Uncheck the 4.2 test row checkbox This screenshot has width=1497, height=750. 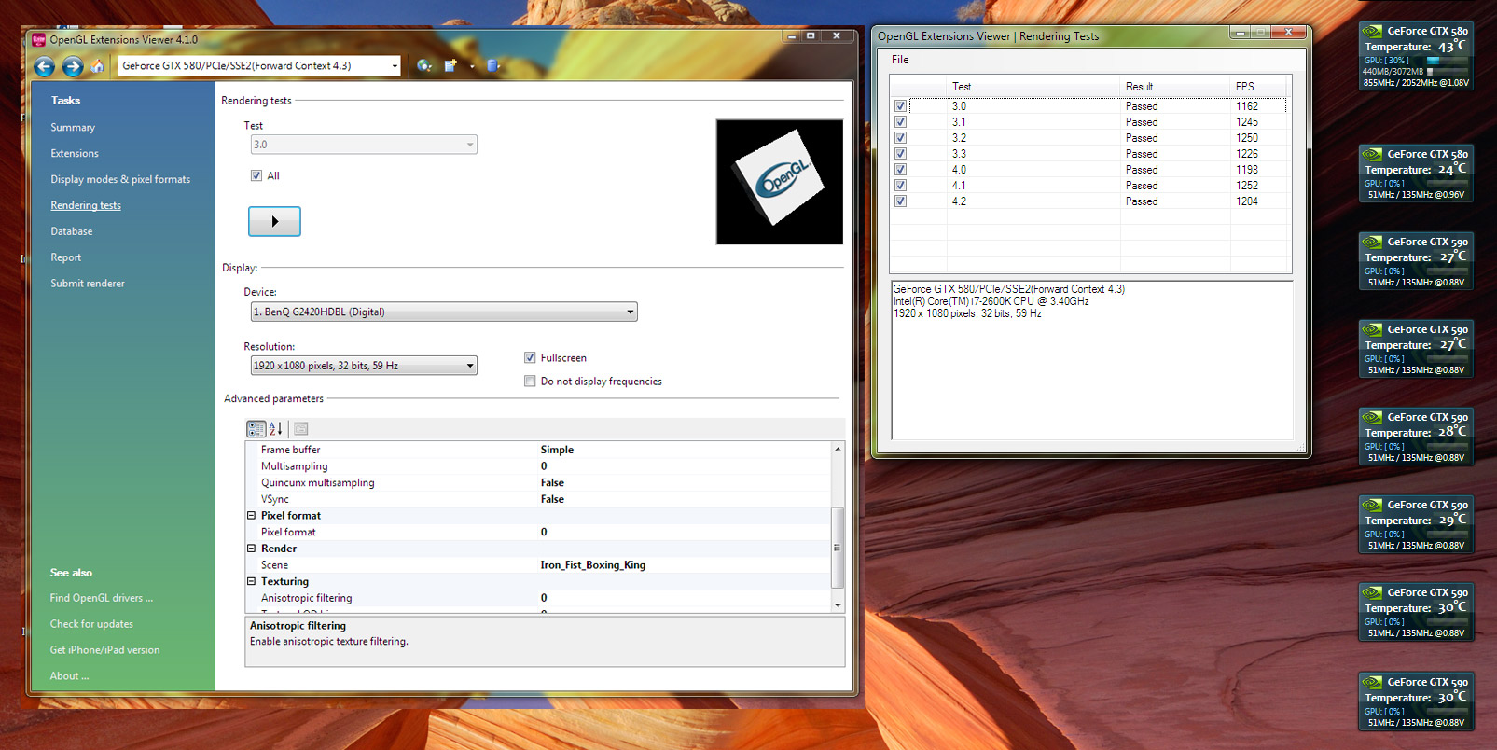900,201
